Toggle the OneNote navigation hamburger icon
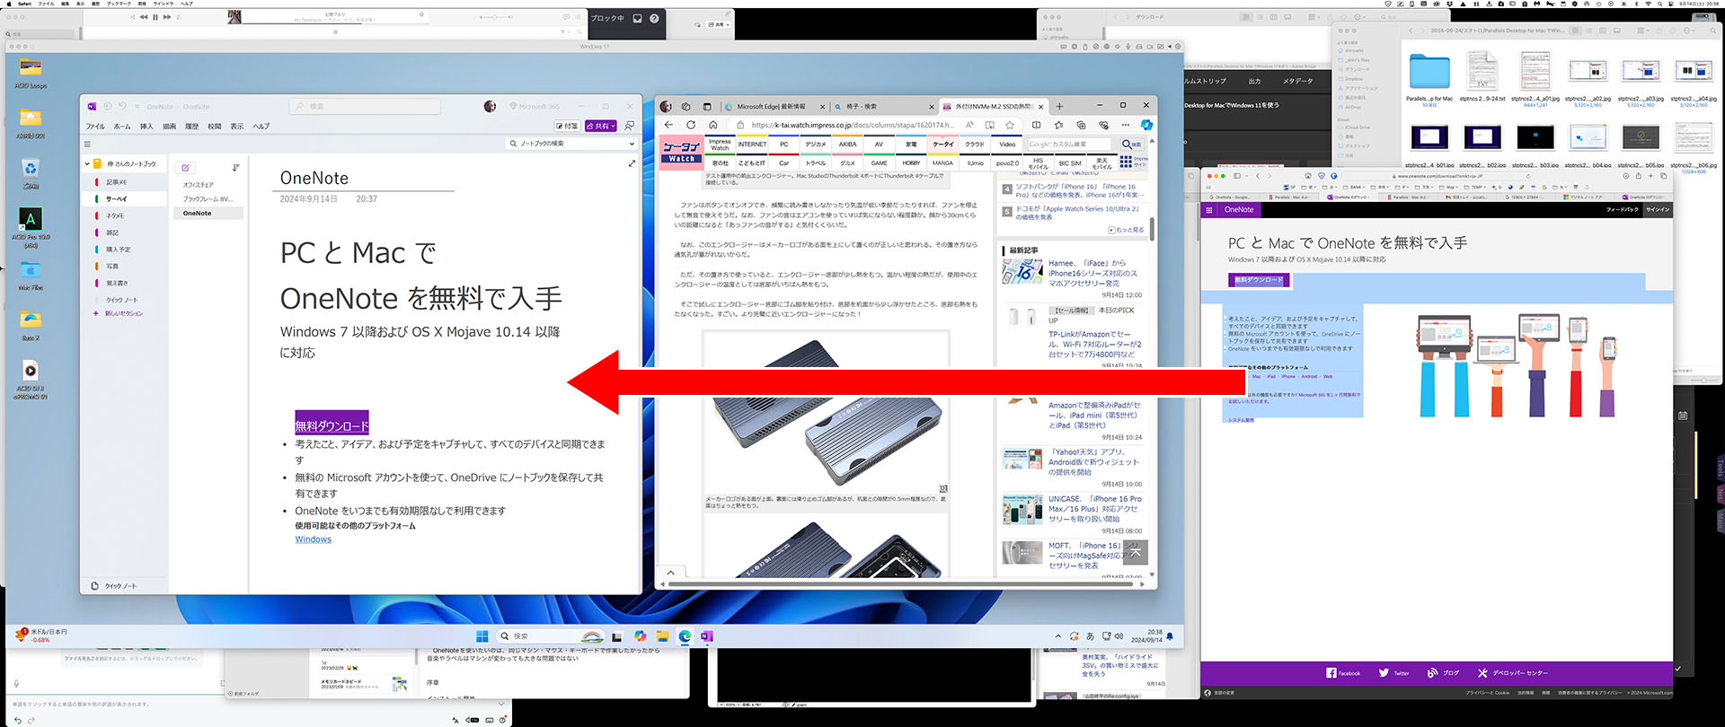Image resolution: width=1725 pixels, height=727 pixels. coord(87,144)
